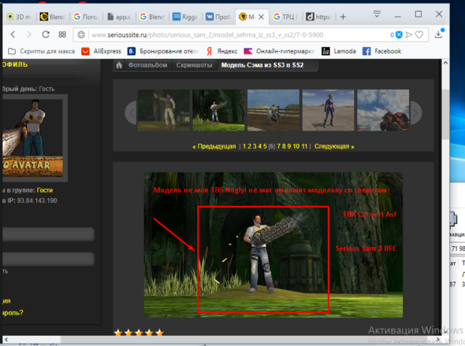Viewport: 465px width, 346px height.
Task: Switch to the https tab
Action: (x=318, y=17)
